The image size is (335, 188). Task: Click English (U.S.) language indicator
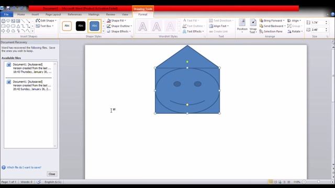coord(53,182)
